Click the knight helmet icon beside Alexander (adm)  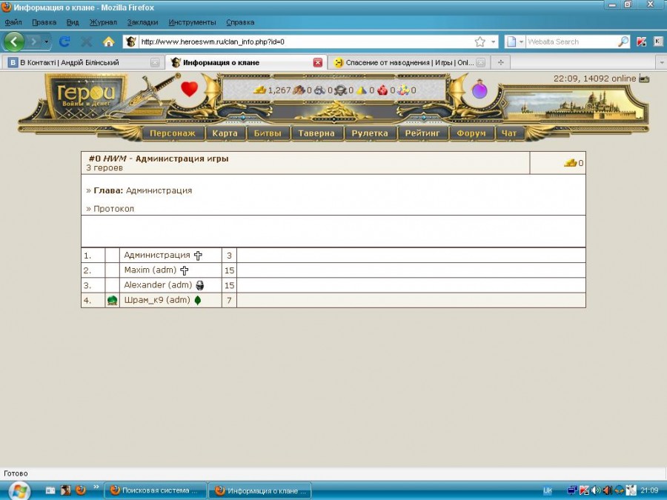(x=199, y=285)
